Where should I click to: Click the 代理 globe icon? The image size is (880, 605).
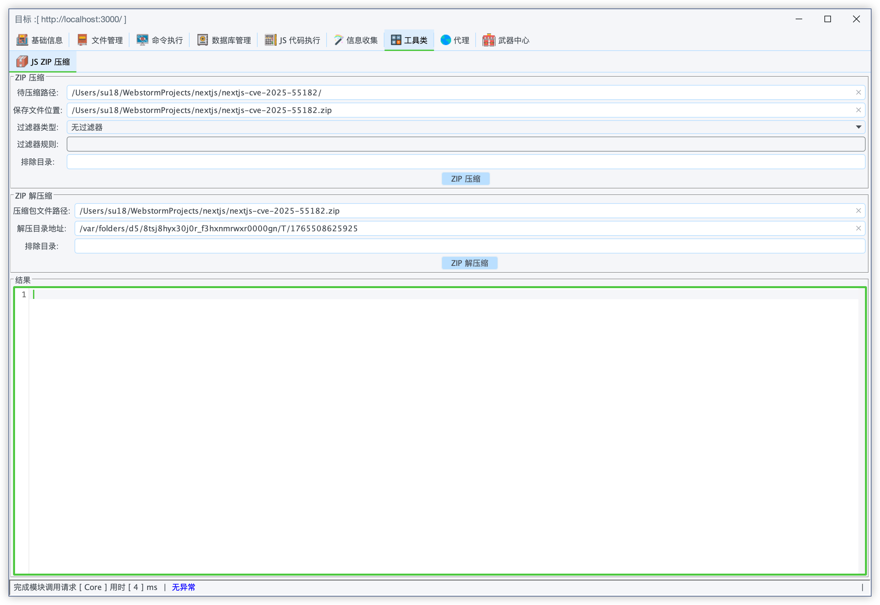(x=446, y=40)
